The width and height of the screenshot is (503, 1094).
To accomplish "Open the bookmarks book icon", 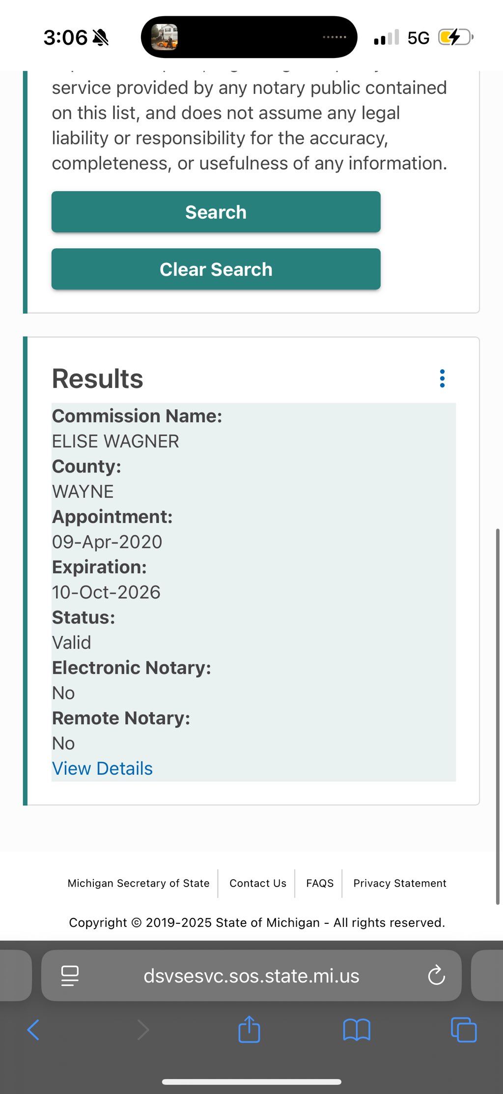I will [x=357, y=1030].
